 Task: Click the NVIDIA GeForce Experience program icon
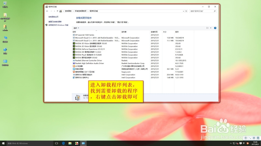tap(74, 49)
